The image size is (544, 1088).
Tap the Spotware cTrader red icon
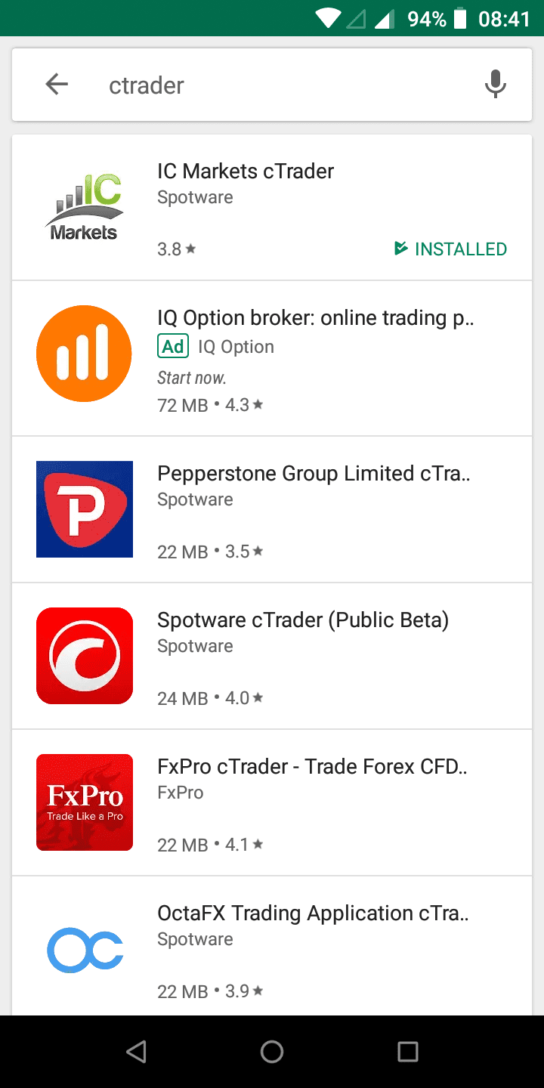[x=84, y=656]
